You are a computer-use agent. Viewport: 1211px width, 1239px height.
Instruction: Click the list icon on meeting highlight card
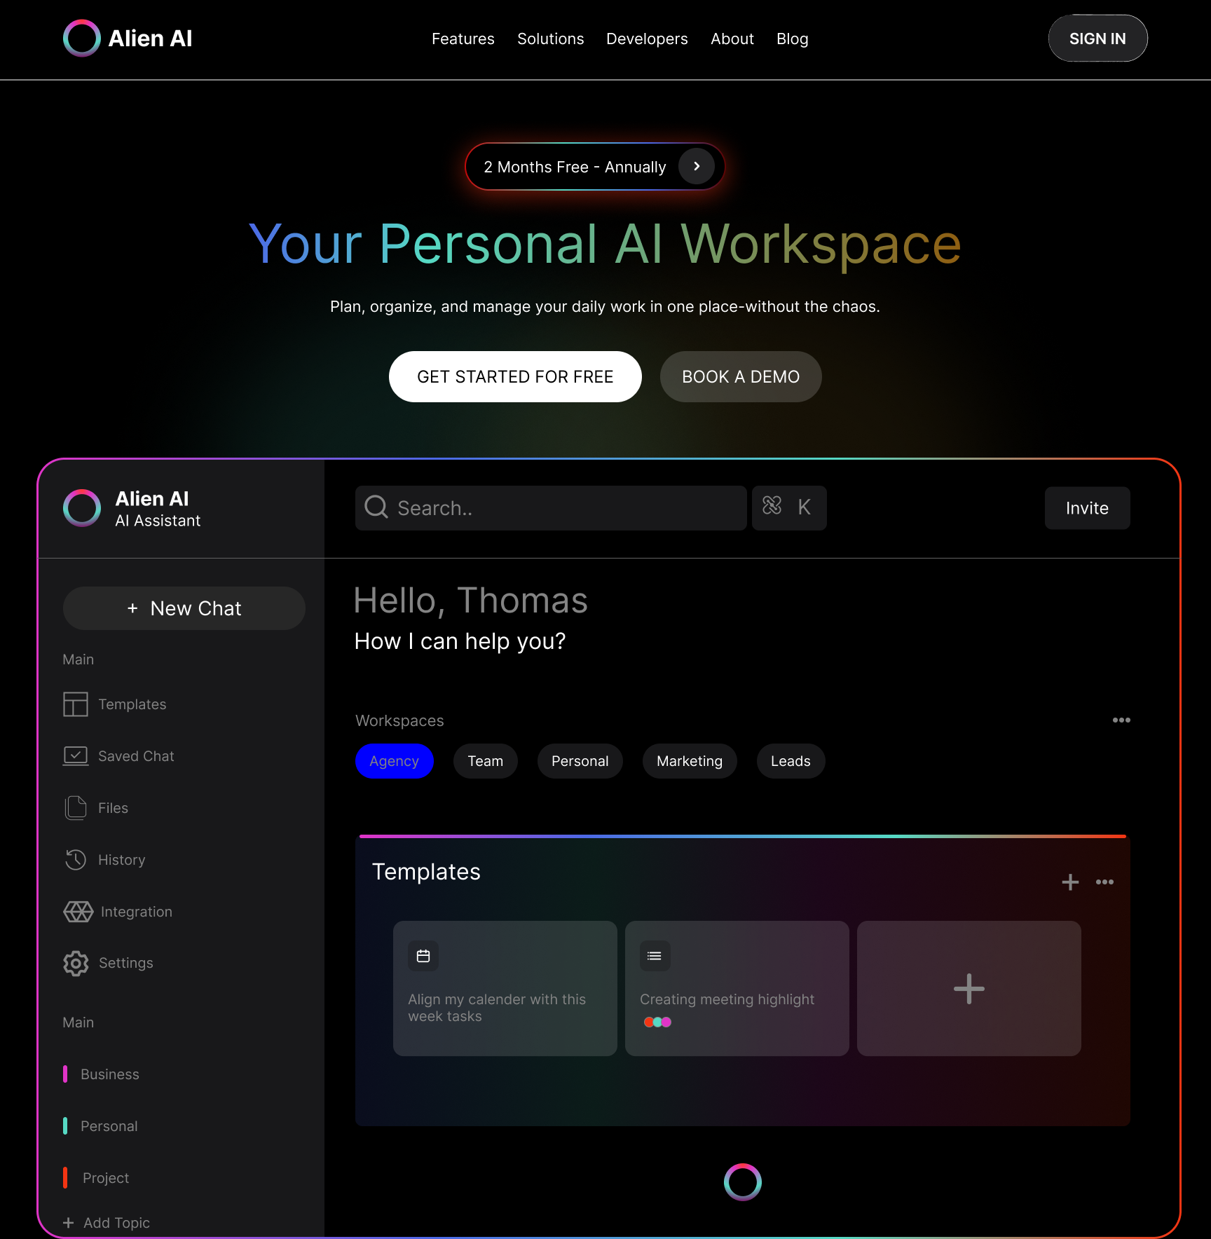[x=655, y=956]
